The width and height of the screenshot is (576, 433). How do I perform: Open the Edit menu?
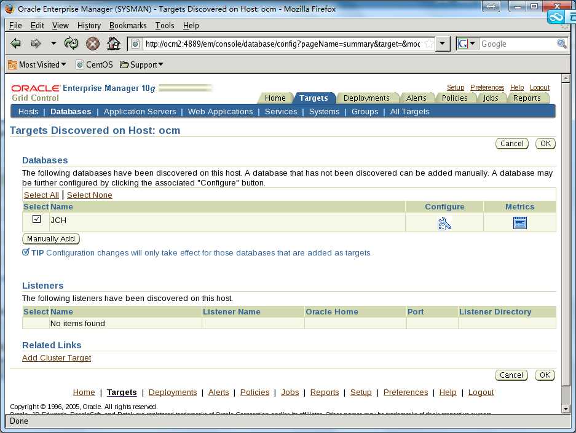[x=37, y=25]
